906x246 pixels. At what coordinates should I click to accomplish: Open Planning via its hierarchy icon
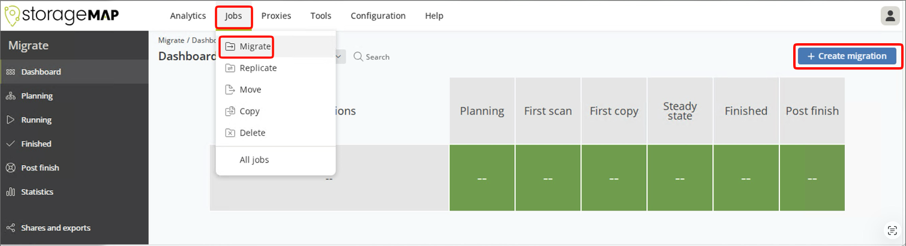pos(10,96)
